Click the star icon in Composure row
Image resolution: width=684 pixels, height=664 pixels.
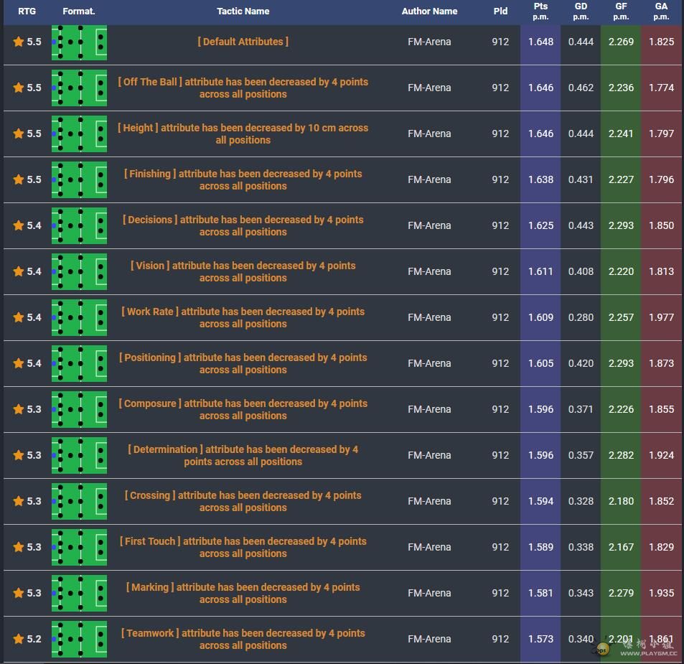pos(19,408)
